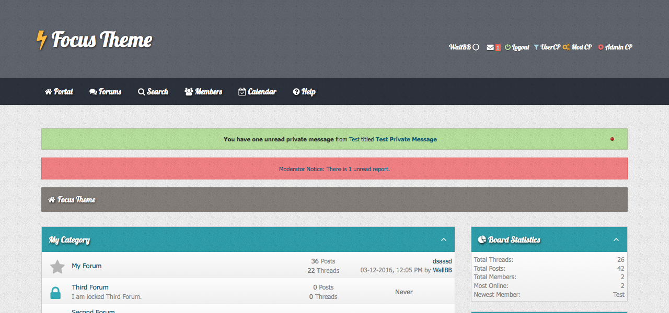Click the pie chart Board Statistics icon
The width and height of the screenshot is (669, 313).
[x=482, y=240]
